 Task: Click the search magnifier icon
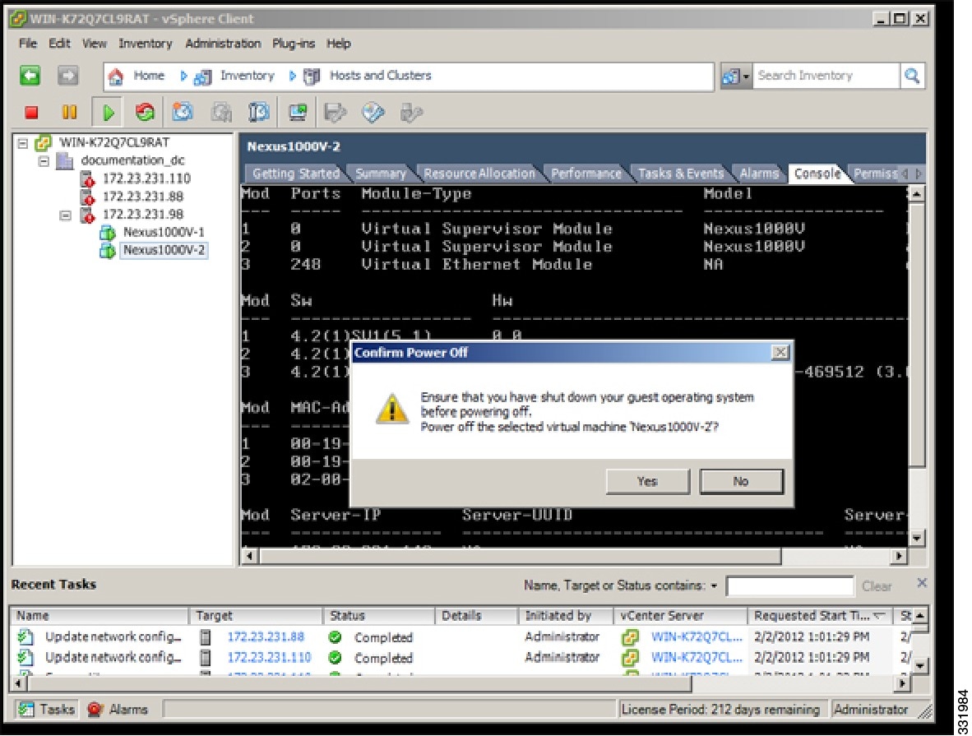coord(912,76)
